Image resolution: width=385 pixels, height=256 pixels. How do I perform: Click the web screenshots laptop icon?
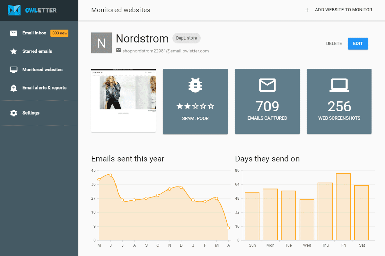[339, 85]
